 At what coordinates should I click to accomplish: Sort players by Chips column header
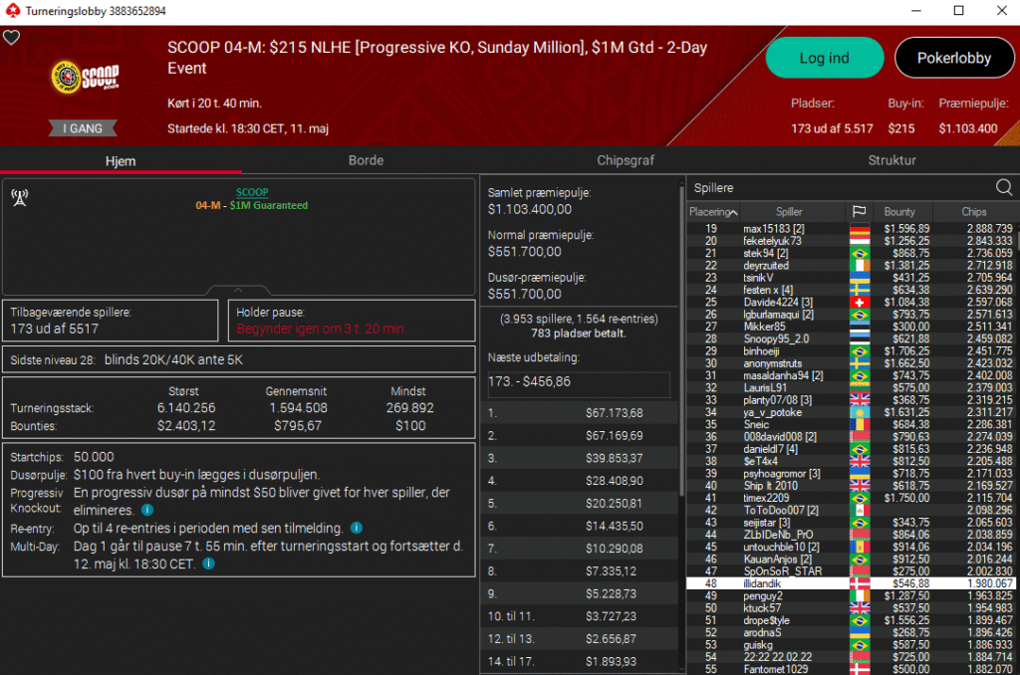[974, 211]
